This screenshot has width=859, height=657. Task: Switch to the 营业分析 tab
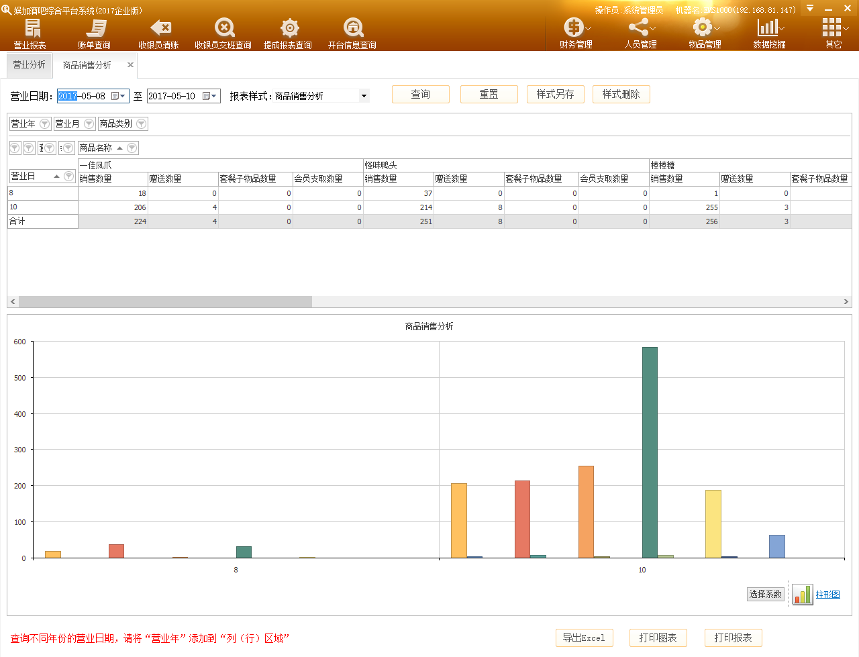pos(30,65)
